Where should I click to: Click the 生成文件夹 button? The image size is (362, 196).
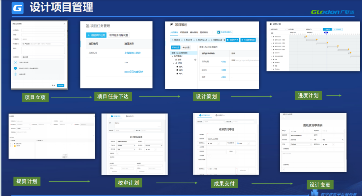[232, 40]
